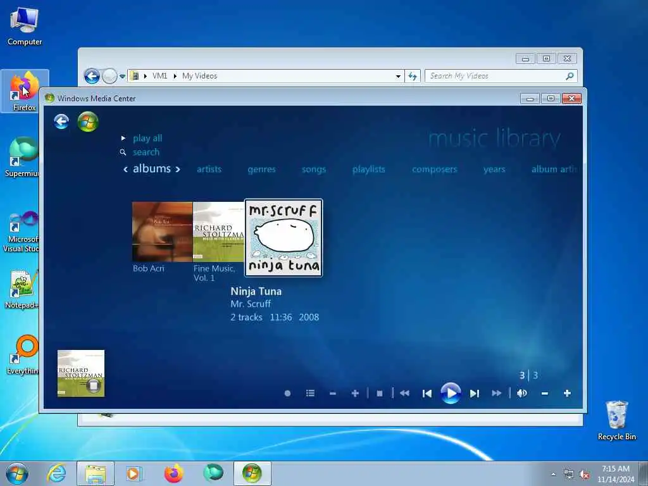Click the Ninja Tuna album title text
This screenshot has height=486, width=648.
256,291
